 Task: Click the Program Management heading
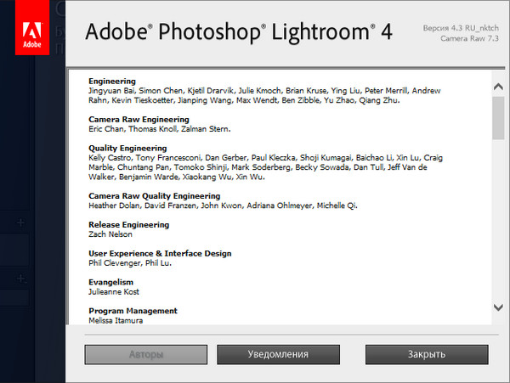(133, 311)
